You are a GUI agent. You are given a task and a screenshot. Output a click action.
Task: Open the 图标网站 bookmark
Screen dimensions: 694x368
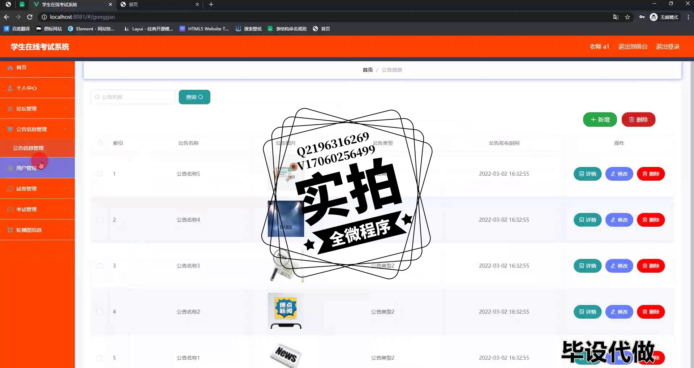[x=49, y=29]
